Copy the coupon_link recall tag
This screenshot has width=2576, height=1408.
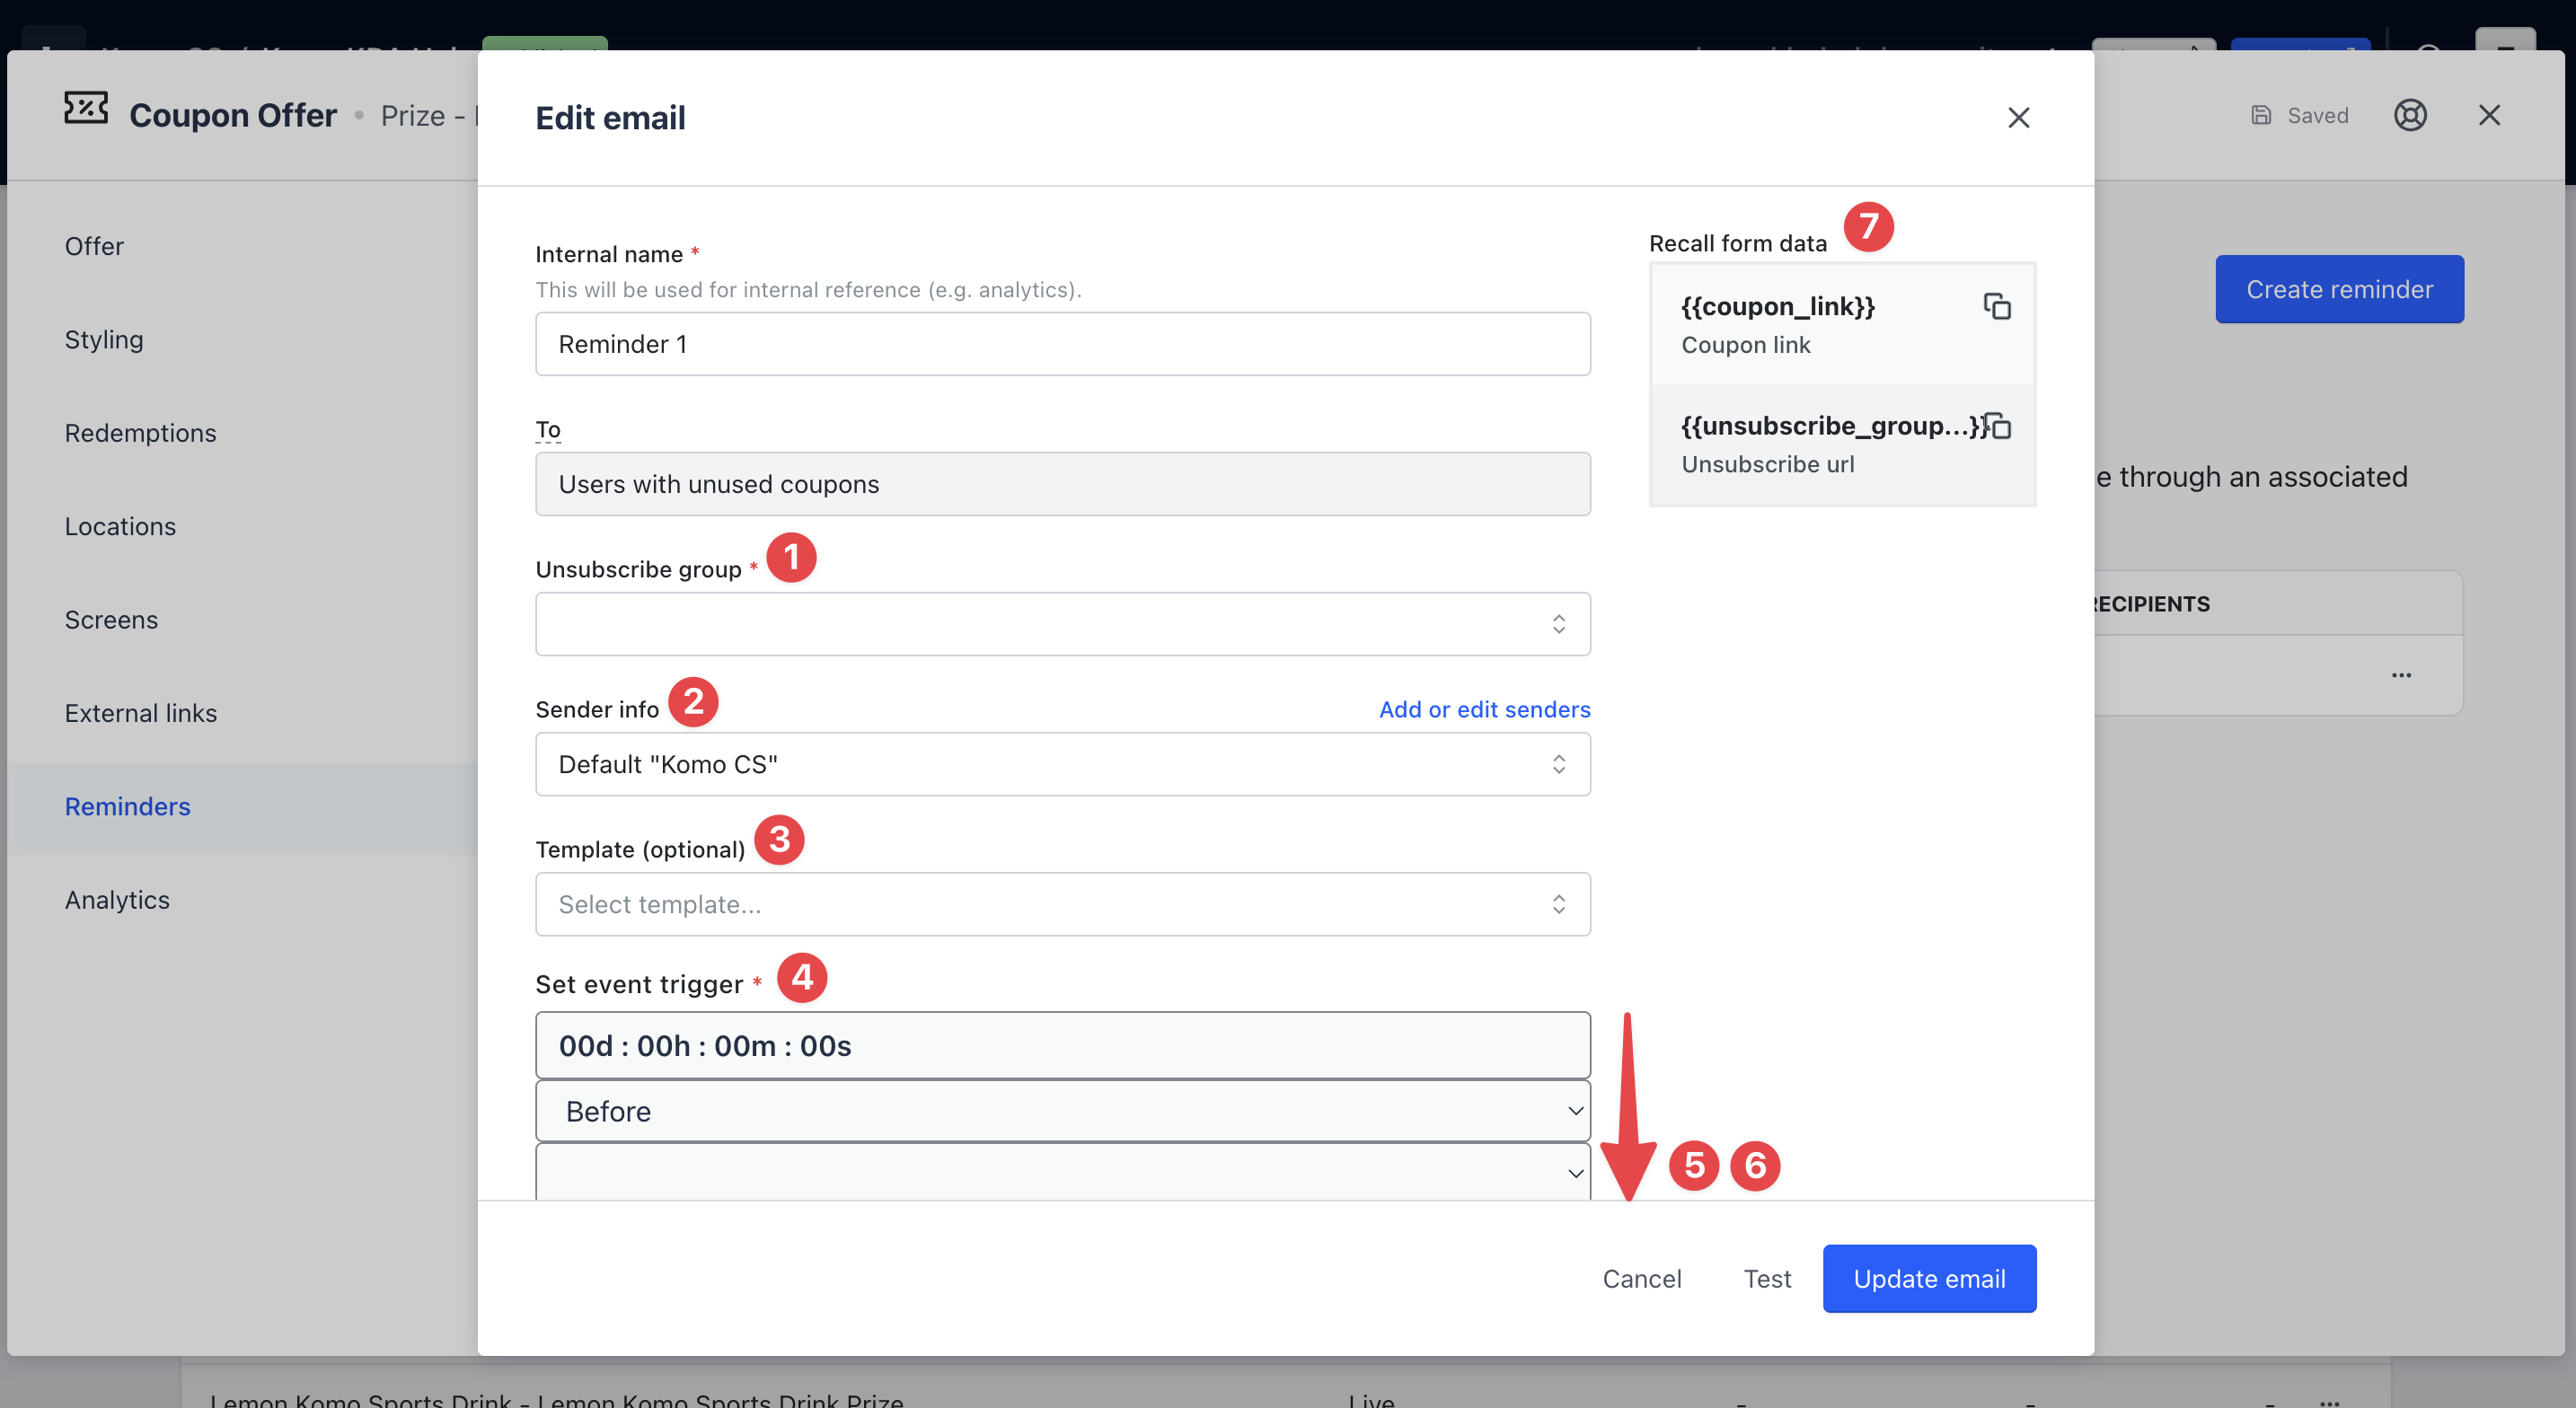point(1996,306)
